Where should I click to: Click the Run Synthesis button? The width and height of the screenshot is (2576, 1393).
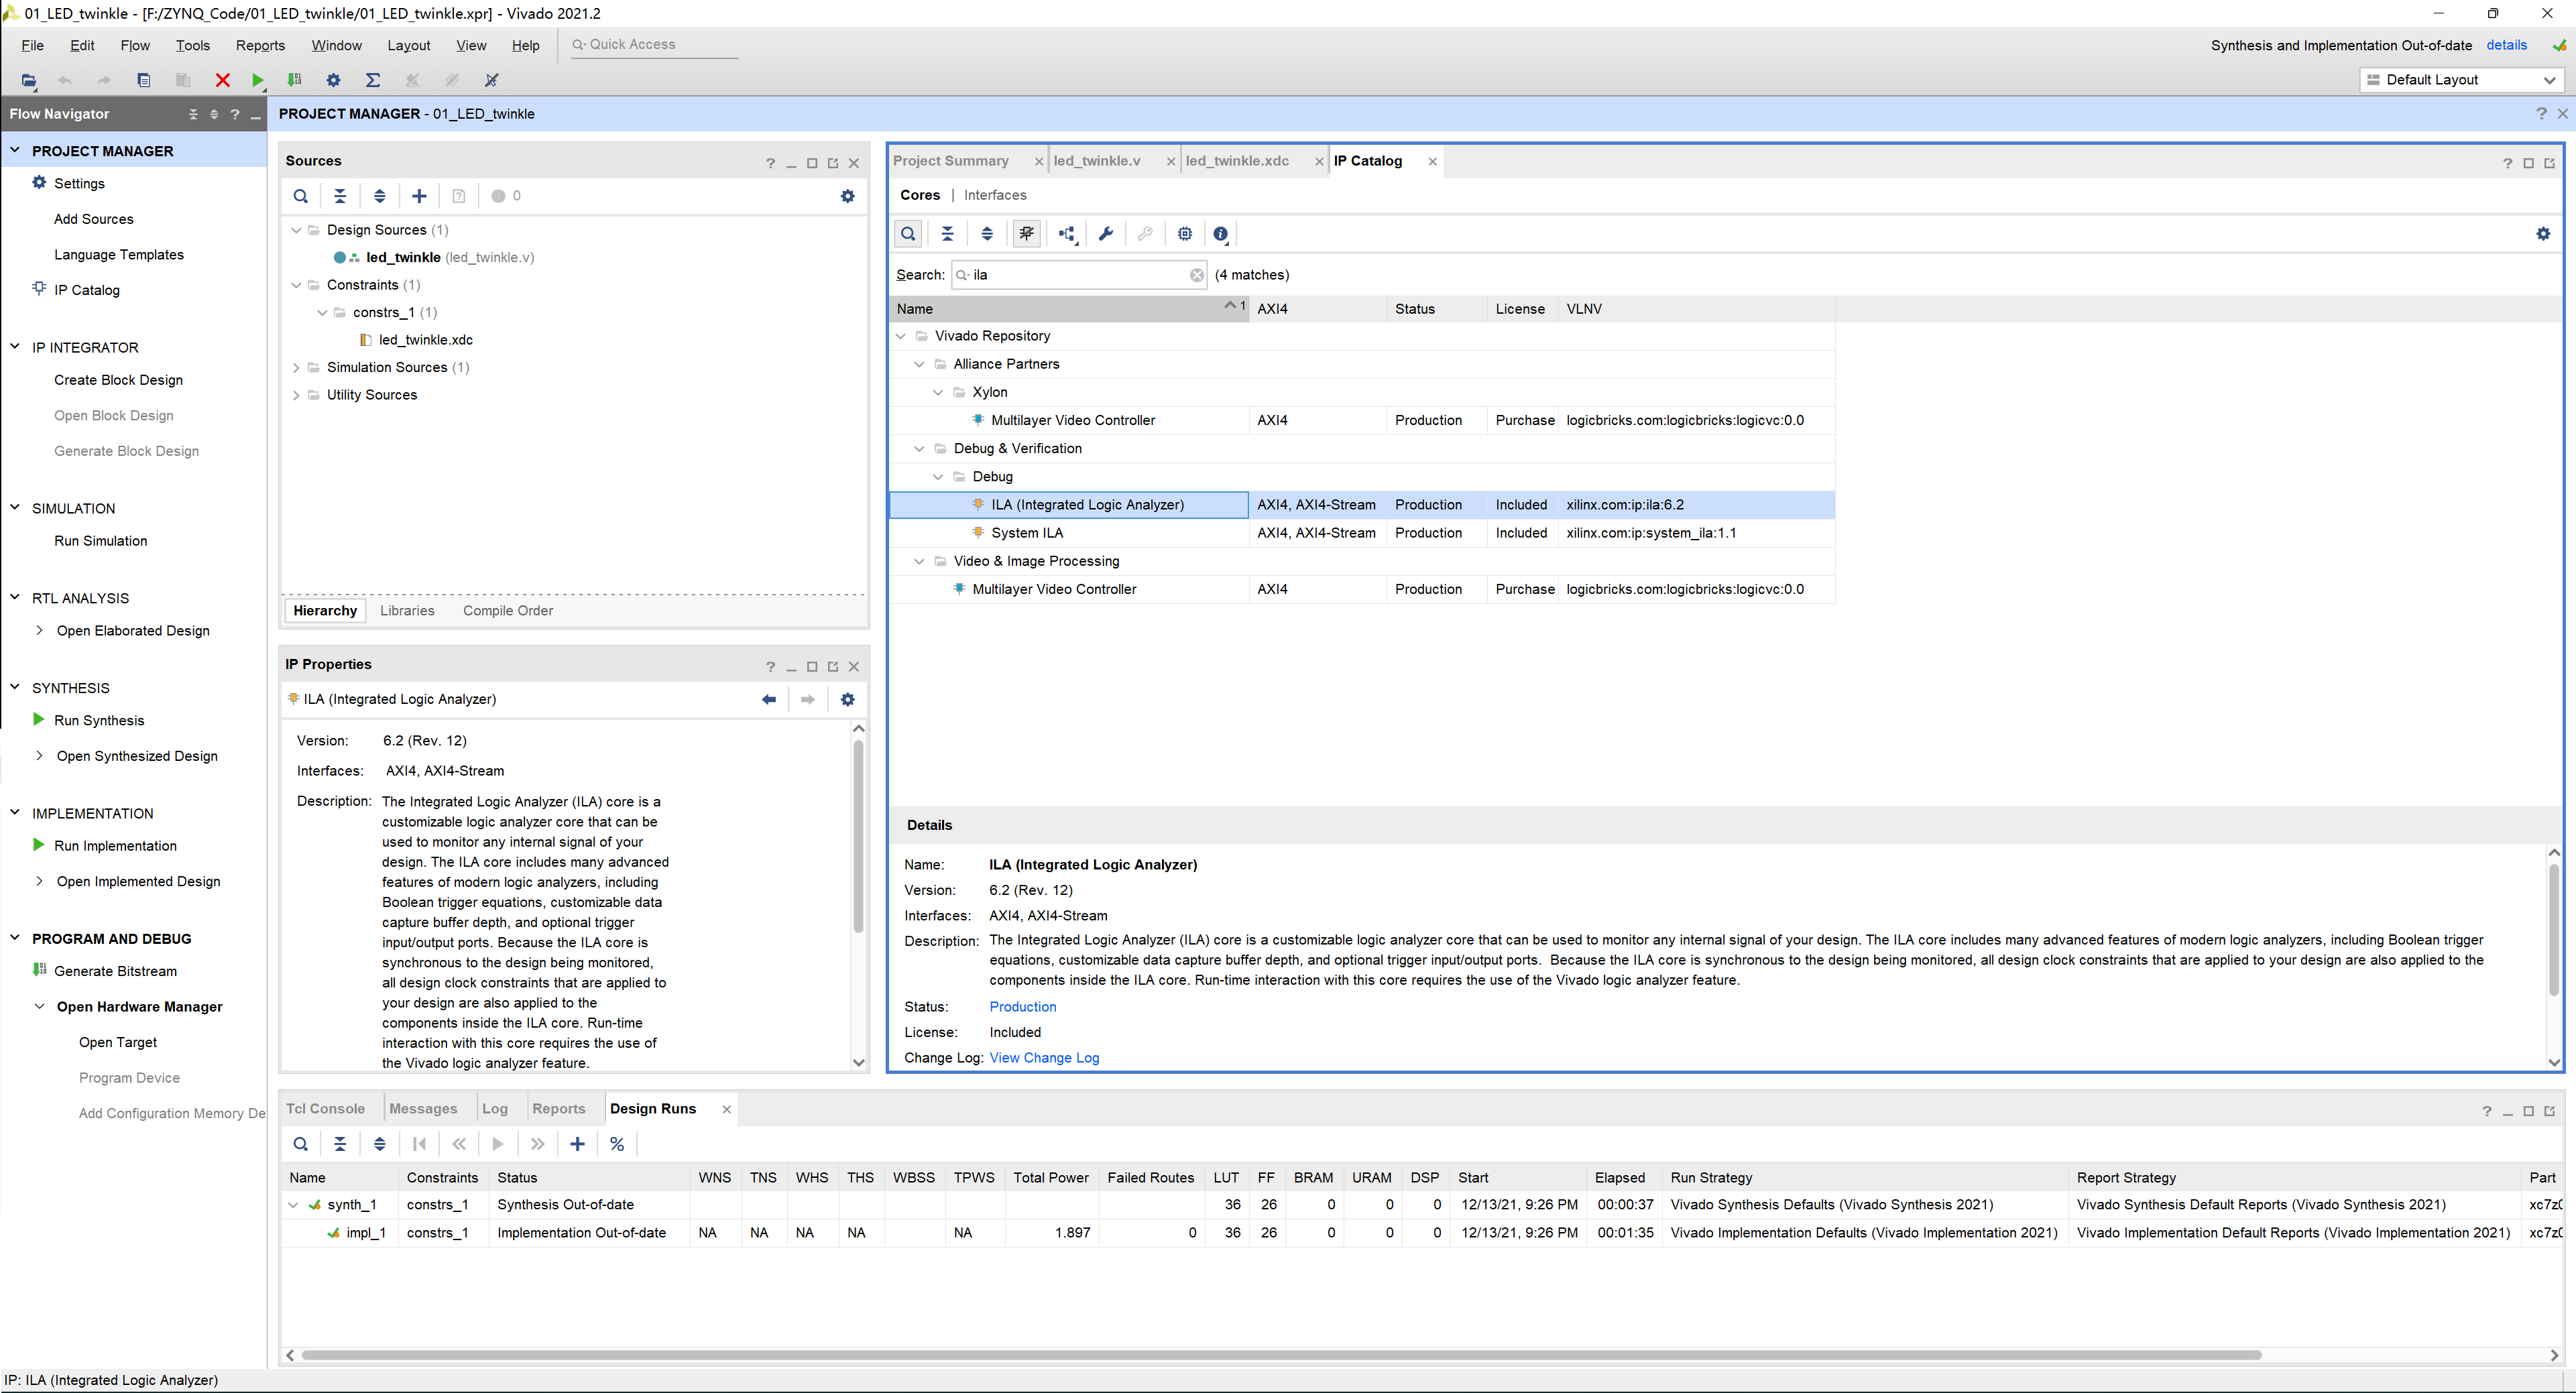98,721
